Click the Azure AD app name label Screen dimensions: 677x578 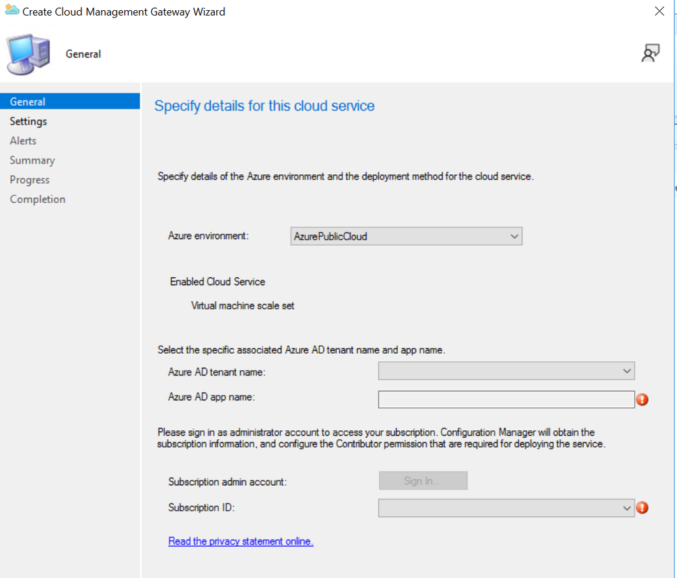[x=211, y=396]
